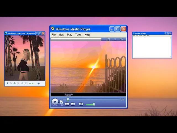Maximize the Windows Media Player window

[118, 29]
